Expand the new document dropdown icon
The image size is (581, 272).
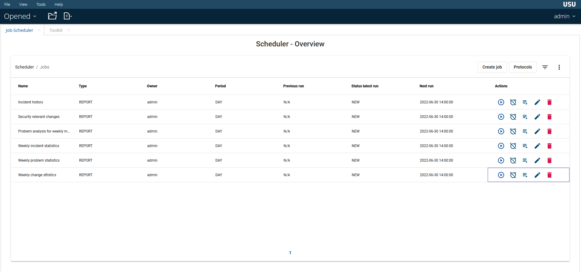click(x=68, y=16)
